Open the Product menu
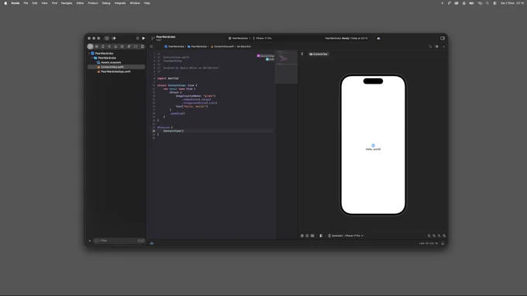This screenshot has width=527, height=296. click(93, 3)
